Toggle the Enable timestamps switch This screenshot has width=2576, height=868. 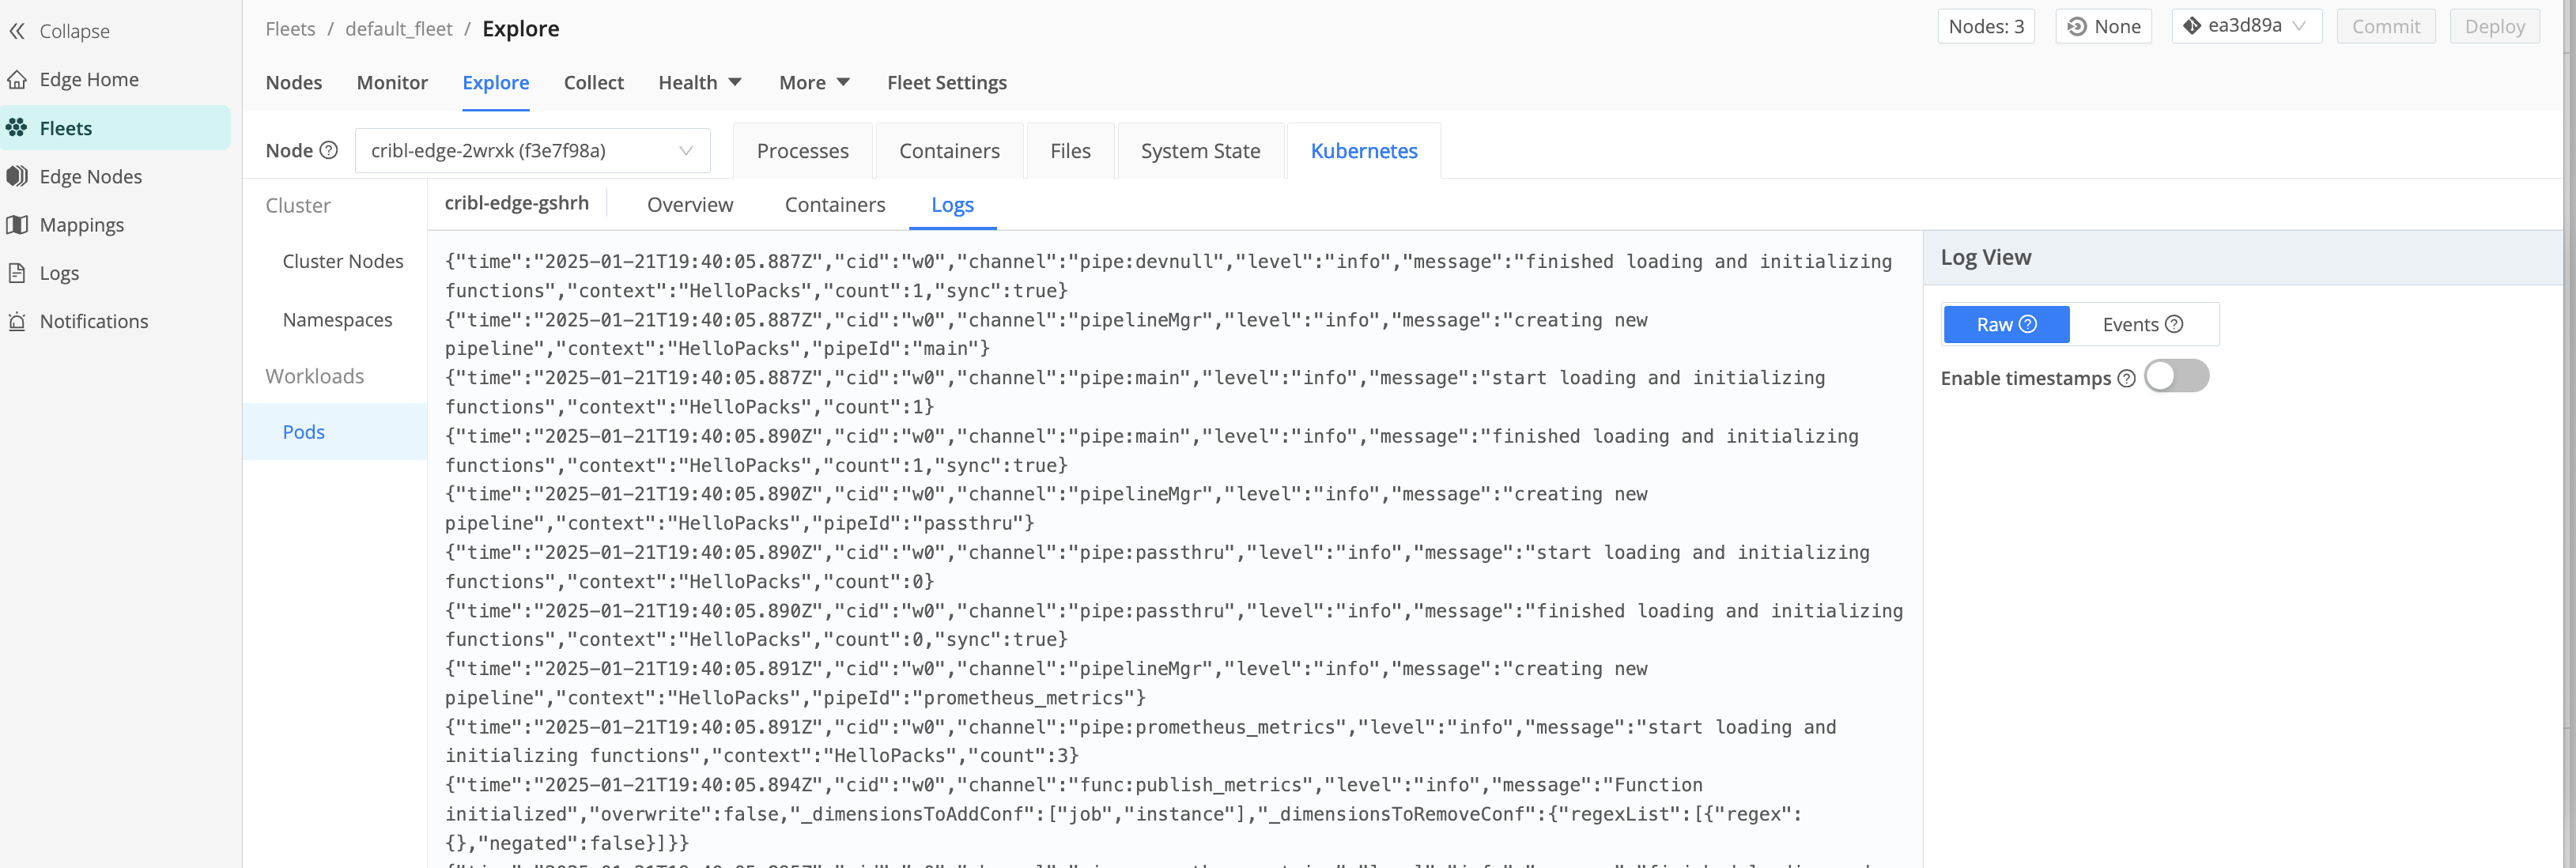point(2176,377)
